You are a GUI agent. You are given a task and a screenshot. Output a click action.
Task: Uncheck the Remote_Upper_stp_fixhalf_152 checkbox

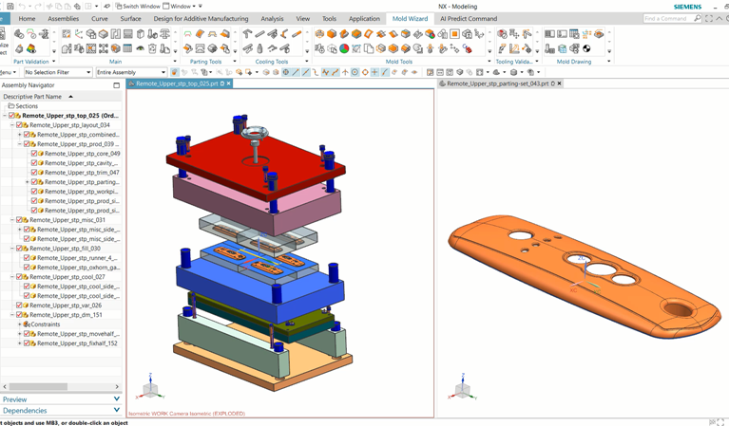tap(27, 343)
